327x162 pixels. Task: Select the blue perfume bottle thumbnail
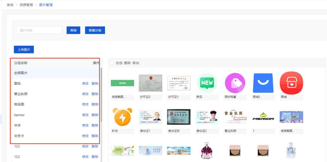click(x=291, y=151)
